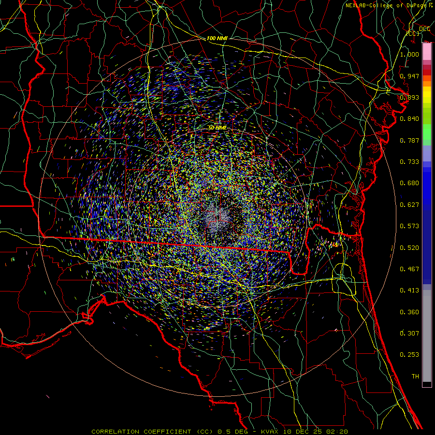435x435 pixels.
Task: Select the 0.787 legend value
Action: coord(409,140)
